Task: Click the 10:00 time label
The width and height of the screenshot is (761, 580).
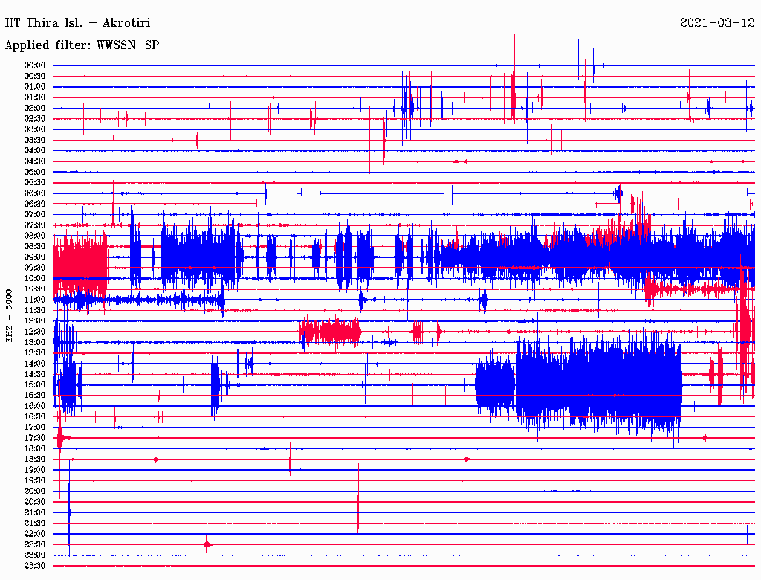Action: [x=35, y=278]
